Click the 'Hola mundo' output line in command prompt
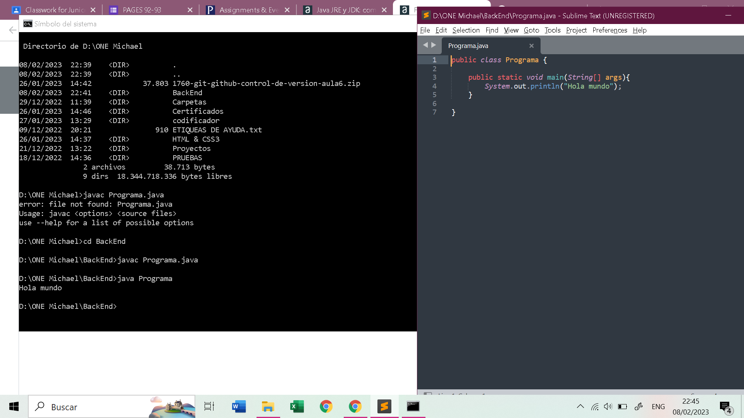744x418 pixels. tap(40, 288)
